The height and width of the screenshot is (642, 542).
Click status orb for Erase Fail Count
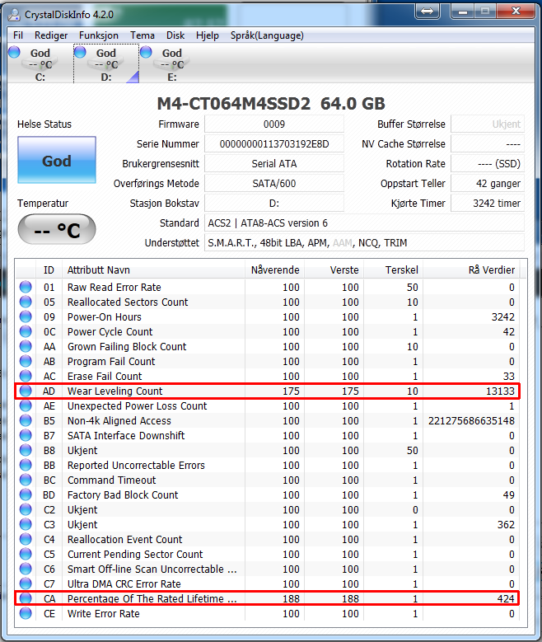pos(26,376)
